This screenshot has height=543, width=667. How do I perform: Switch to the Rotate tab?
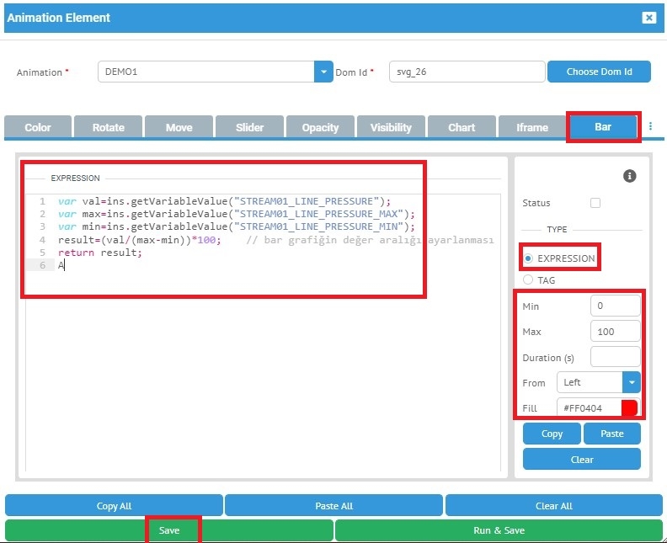[108, 127]
